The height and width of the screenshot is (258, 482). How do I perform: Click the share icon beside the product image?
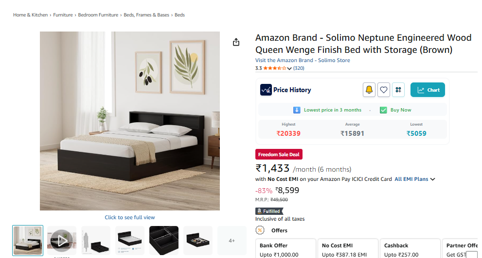tap(236, 42)
